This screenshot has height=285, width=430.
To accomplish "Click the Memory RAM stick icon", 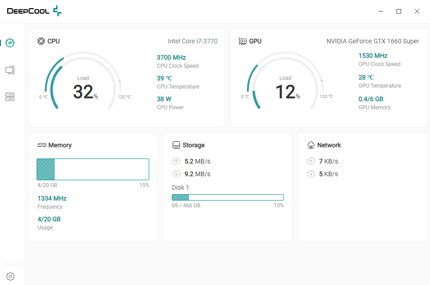I will 42,145.
